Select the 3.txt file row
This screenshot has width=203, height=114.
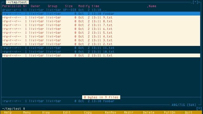101,40
